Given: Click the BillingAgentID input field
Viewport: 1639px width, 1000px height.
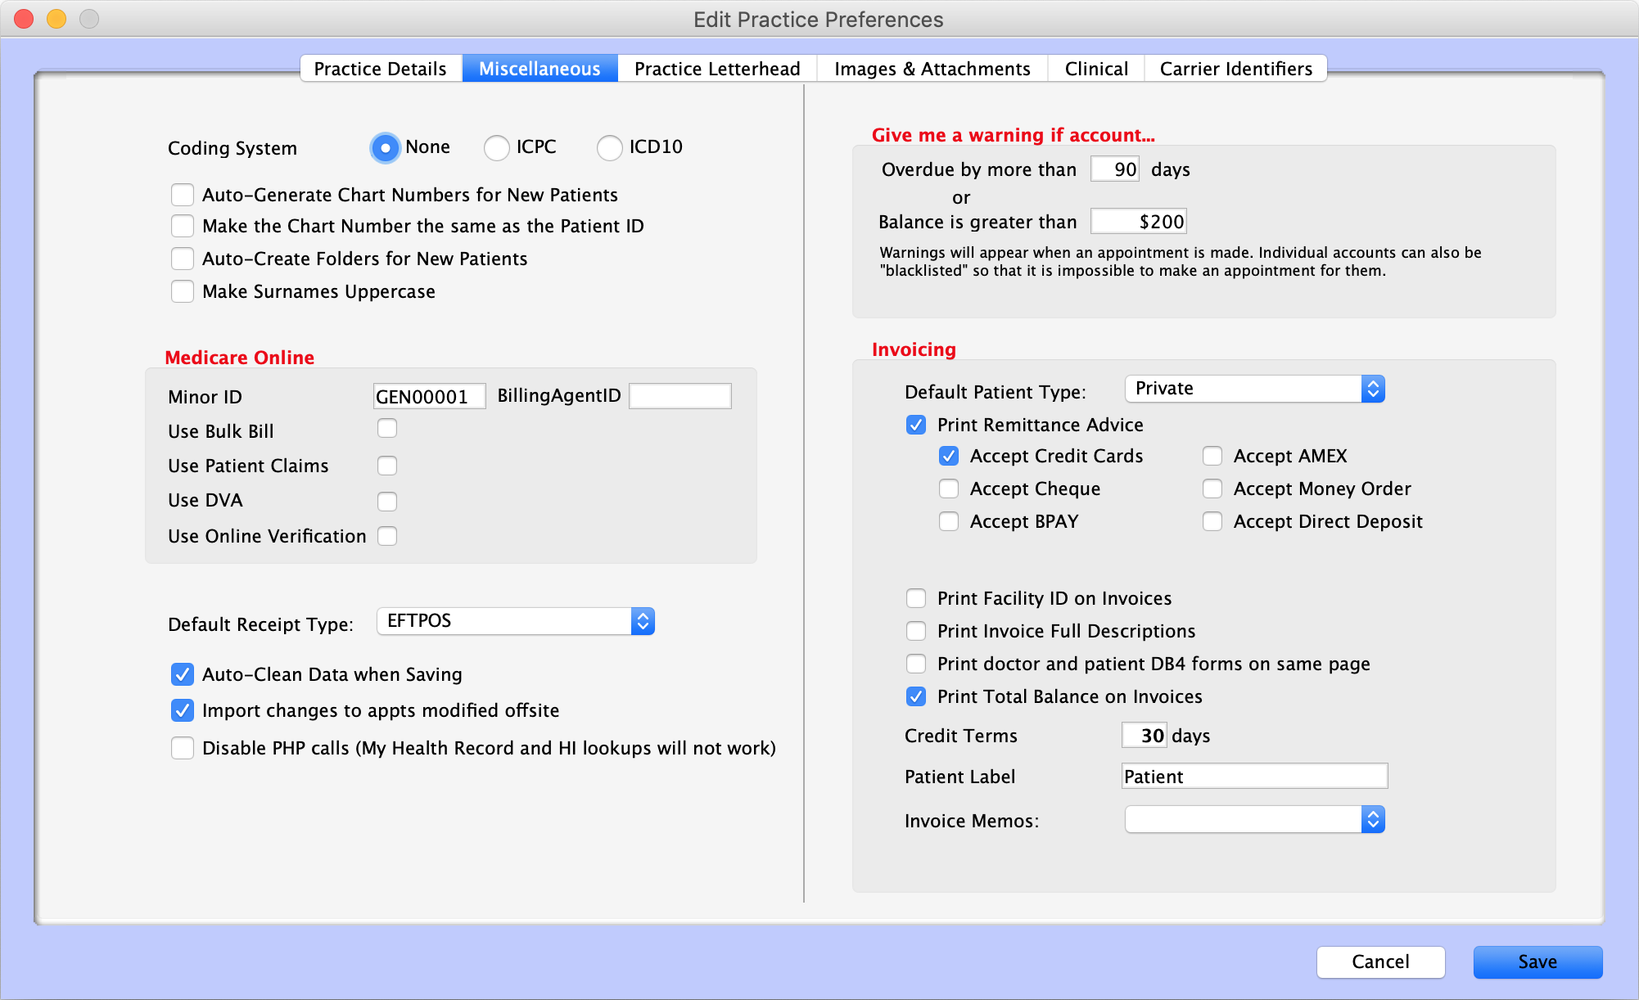Looking at the screenshot, I should [x=680, y=396].
